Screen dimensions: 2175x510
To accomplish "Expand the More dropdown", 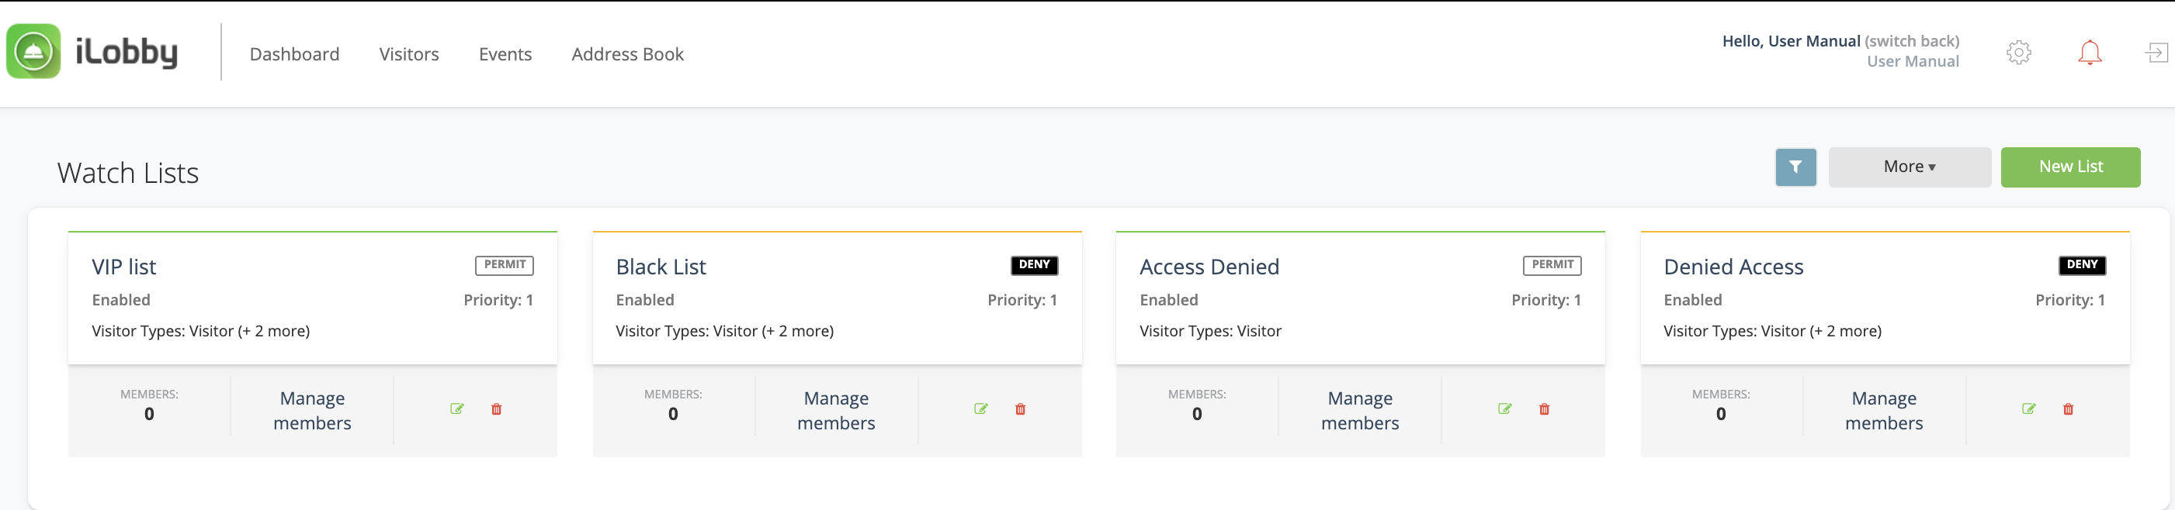I will pyautogui.click(x=1909, y=167).
